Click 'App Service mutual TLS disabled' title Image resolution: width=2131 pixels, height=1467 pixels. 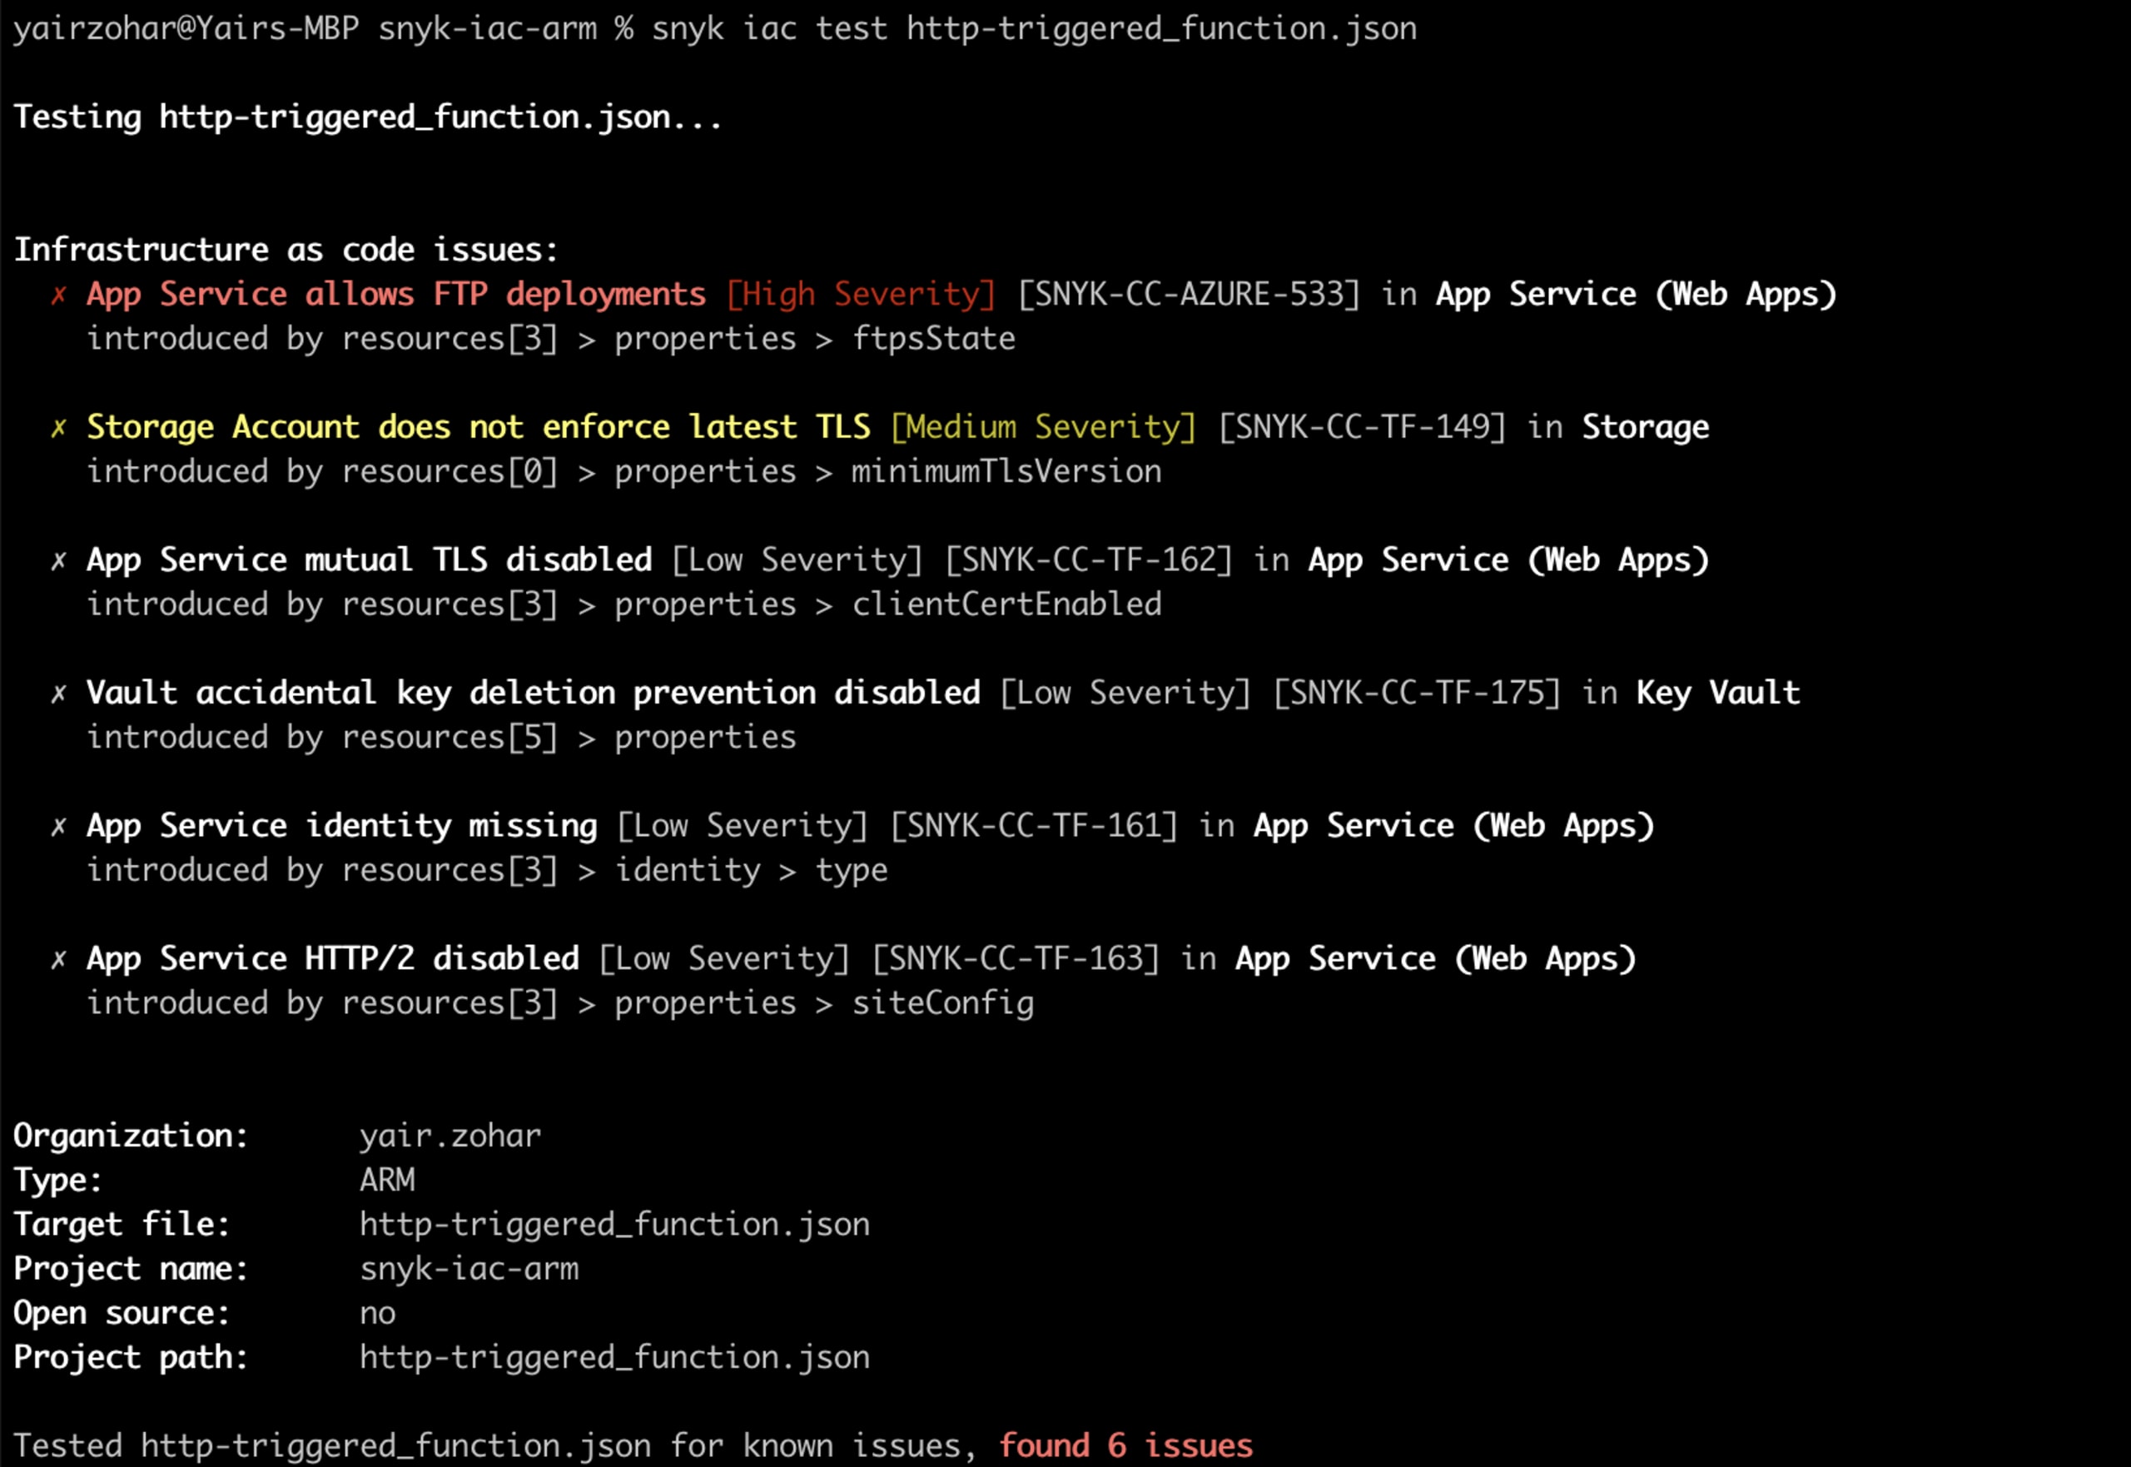point(370,560)
